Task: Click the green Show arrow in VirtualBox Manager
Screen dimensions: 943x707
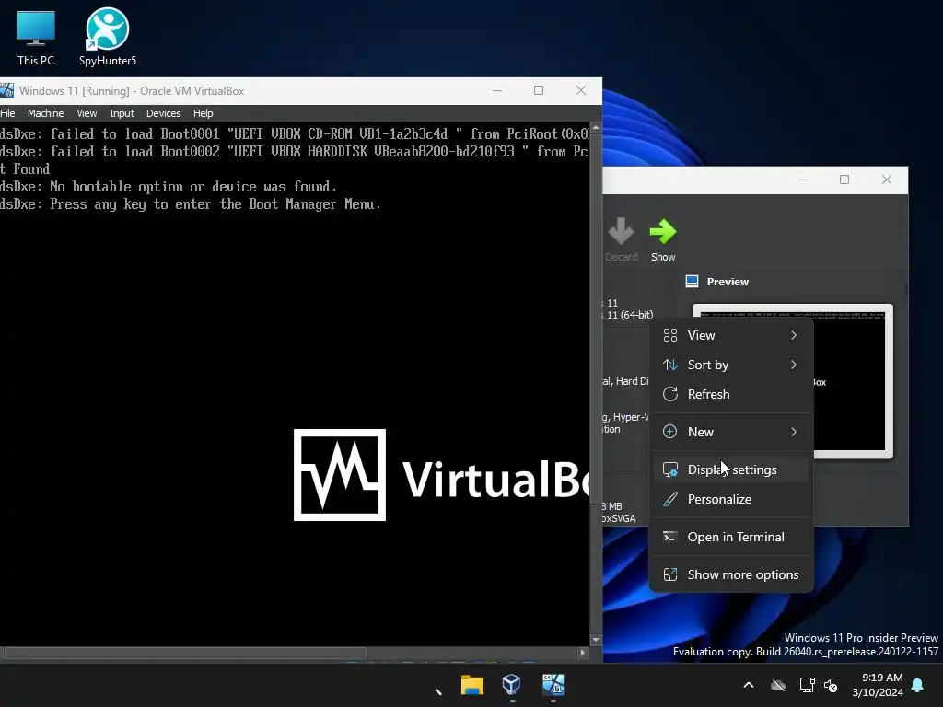Action: 663,232
